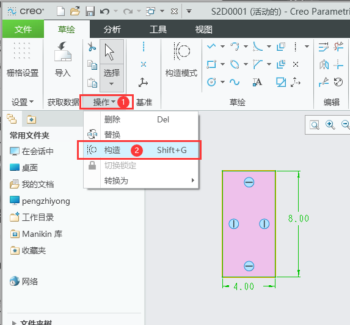The height and width of the screenshot is (325, 350).
Task: Open the customize quick access toolbar dropdown
Action: point(189,11)
